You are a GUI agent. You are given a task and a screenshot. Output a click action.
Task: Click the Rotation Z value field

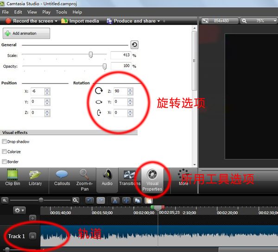click(x=120, y=91)
